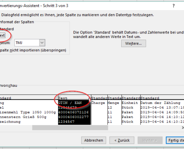Image resolution: width=184 pixels, height=149 pixels.
Task: Click the Fertig stellen button
Action: point(175,140)
